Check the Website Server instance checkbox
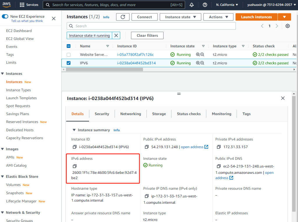The width and height of the screenshot is (298, 222). [69, 54]
